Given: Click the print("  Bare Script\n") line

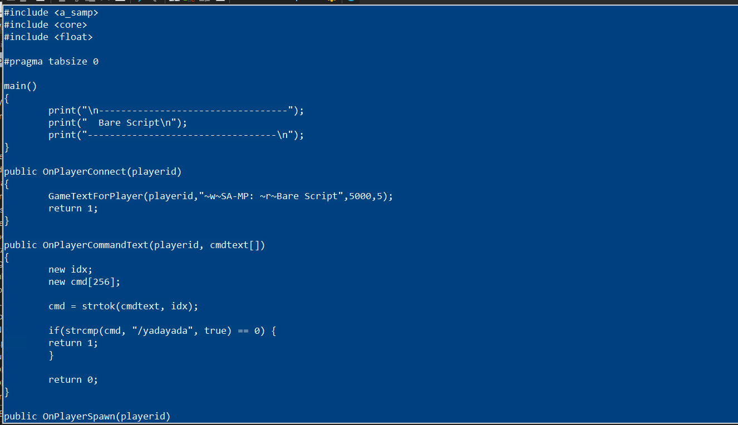Looking at the screenshot, I should pyautogui.click(x=117, y=122).
